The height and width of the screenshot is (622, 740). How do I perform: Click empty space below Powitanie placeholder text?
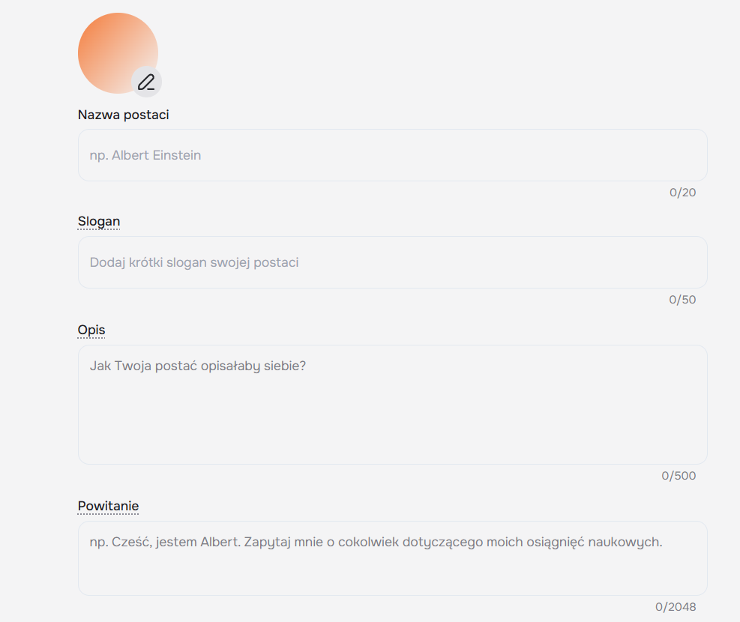[x=393, y=574]
